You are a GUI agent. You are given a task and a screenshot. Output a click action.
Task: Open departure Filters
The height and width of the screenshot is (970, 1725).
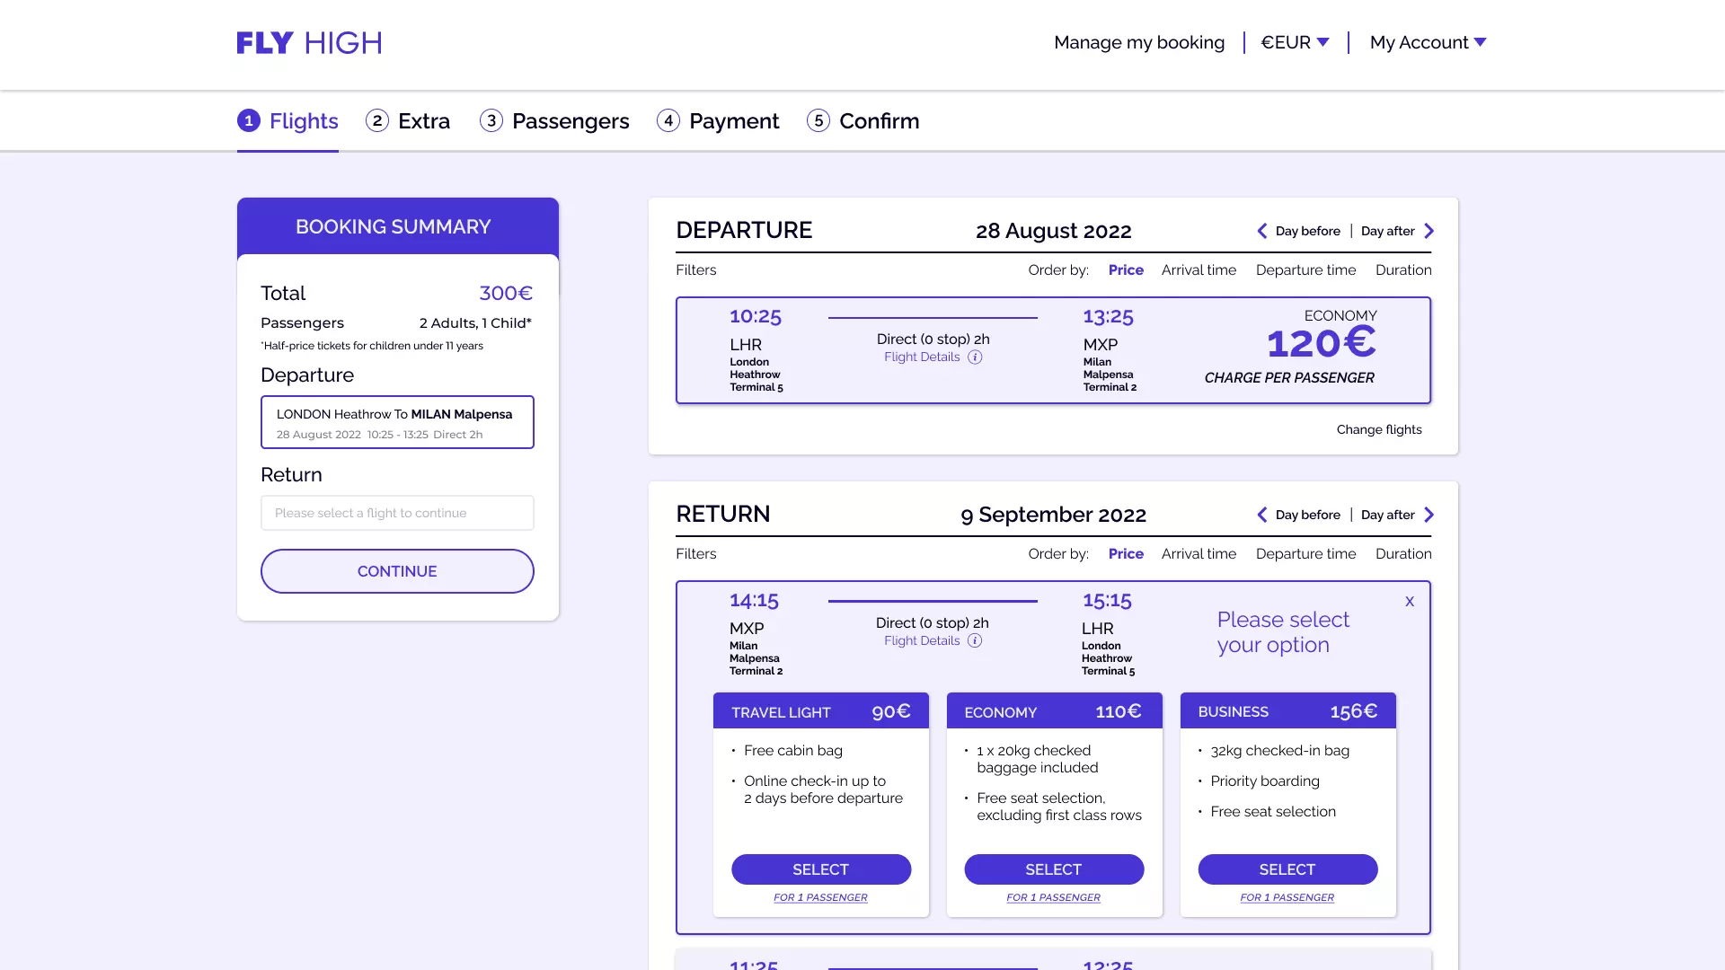pyautogui.click(x=695, y=270)
